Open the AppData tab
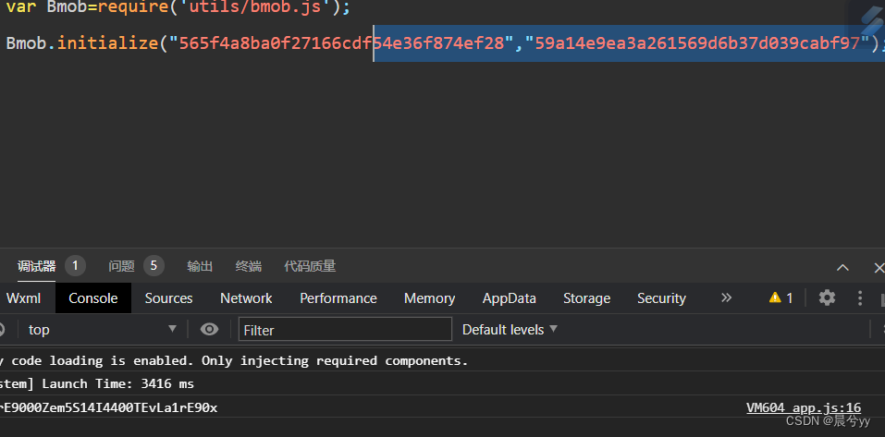Viewport: 885px width, 437px height. [x=510, y=297]
